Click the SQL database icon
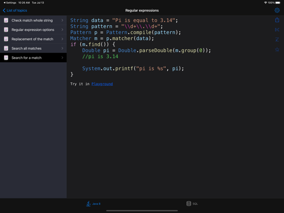The height and width of the screenshot is (213, 284). click(x=188, y=204)
